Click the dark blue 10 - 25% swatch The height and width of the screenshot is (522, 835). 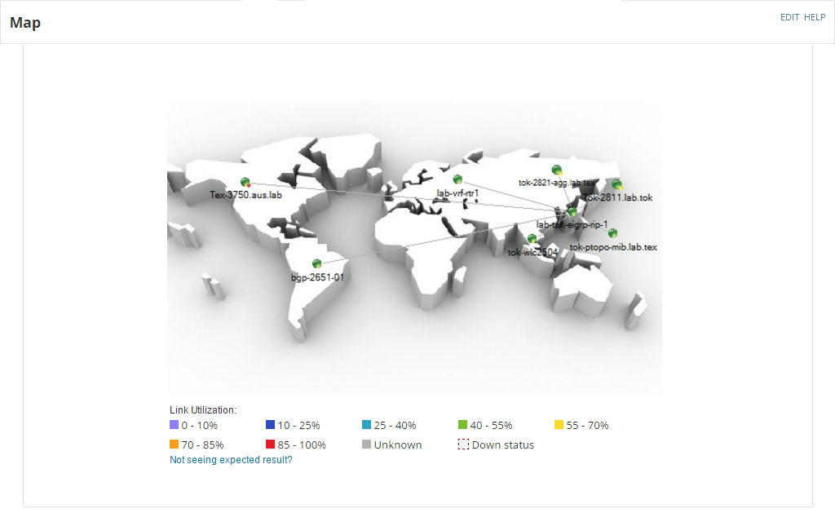click(270, 425)
